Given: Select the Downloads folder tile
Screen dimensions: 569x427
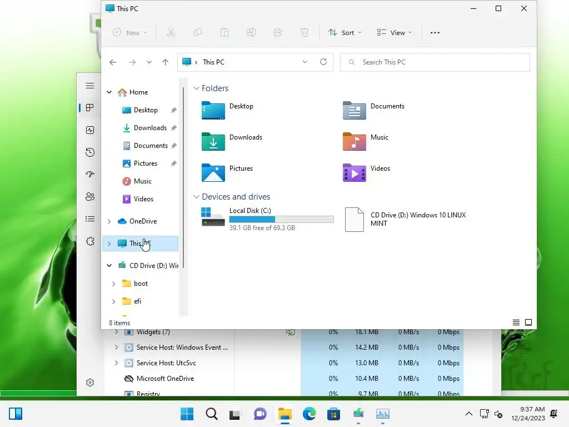Looking at the screenshot, I should coord(232,142).
